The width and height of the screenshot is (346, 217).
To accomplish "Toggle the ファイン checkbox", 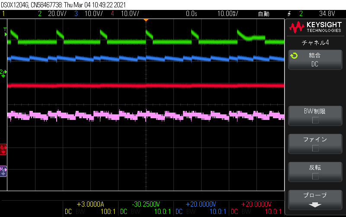I will coord(315,148).
